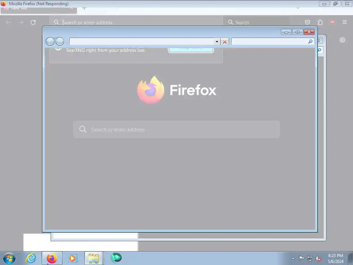Click the magnifier icon in front window search
The width and height of the screenshot is (353, 265).
click(311, 41)
